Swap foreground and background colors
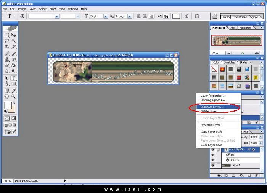This screenshot has width=267, height=193. [x=14, y=103]
